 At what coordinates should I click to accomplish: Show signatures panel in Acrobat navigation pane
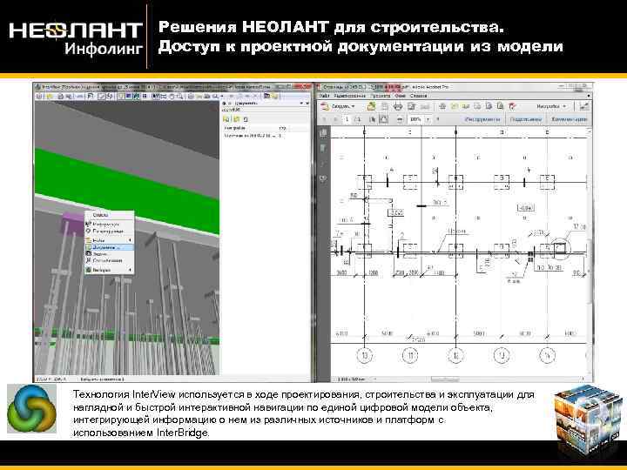[323, 178]
